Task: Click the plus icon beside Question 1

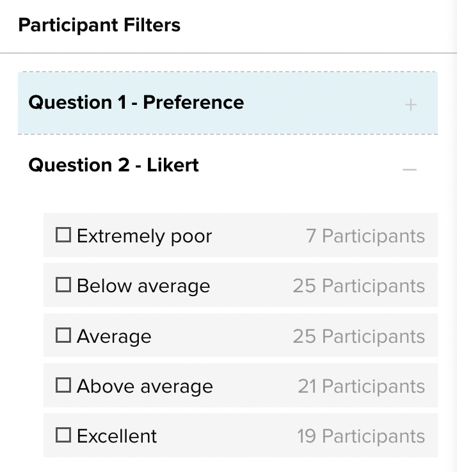Action: [411, 105]
